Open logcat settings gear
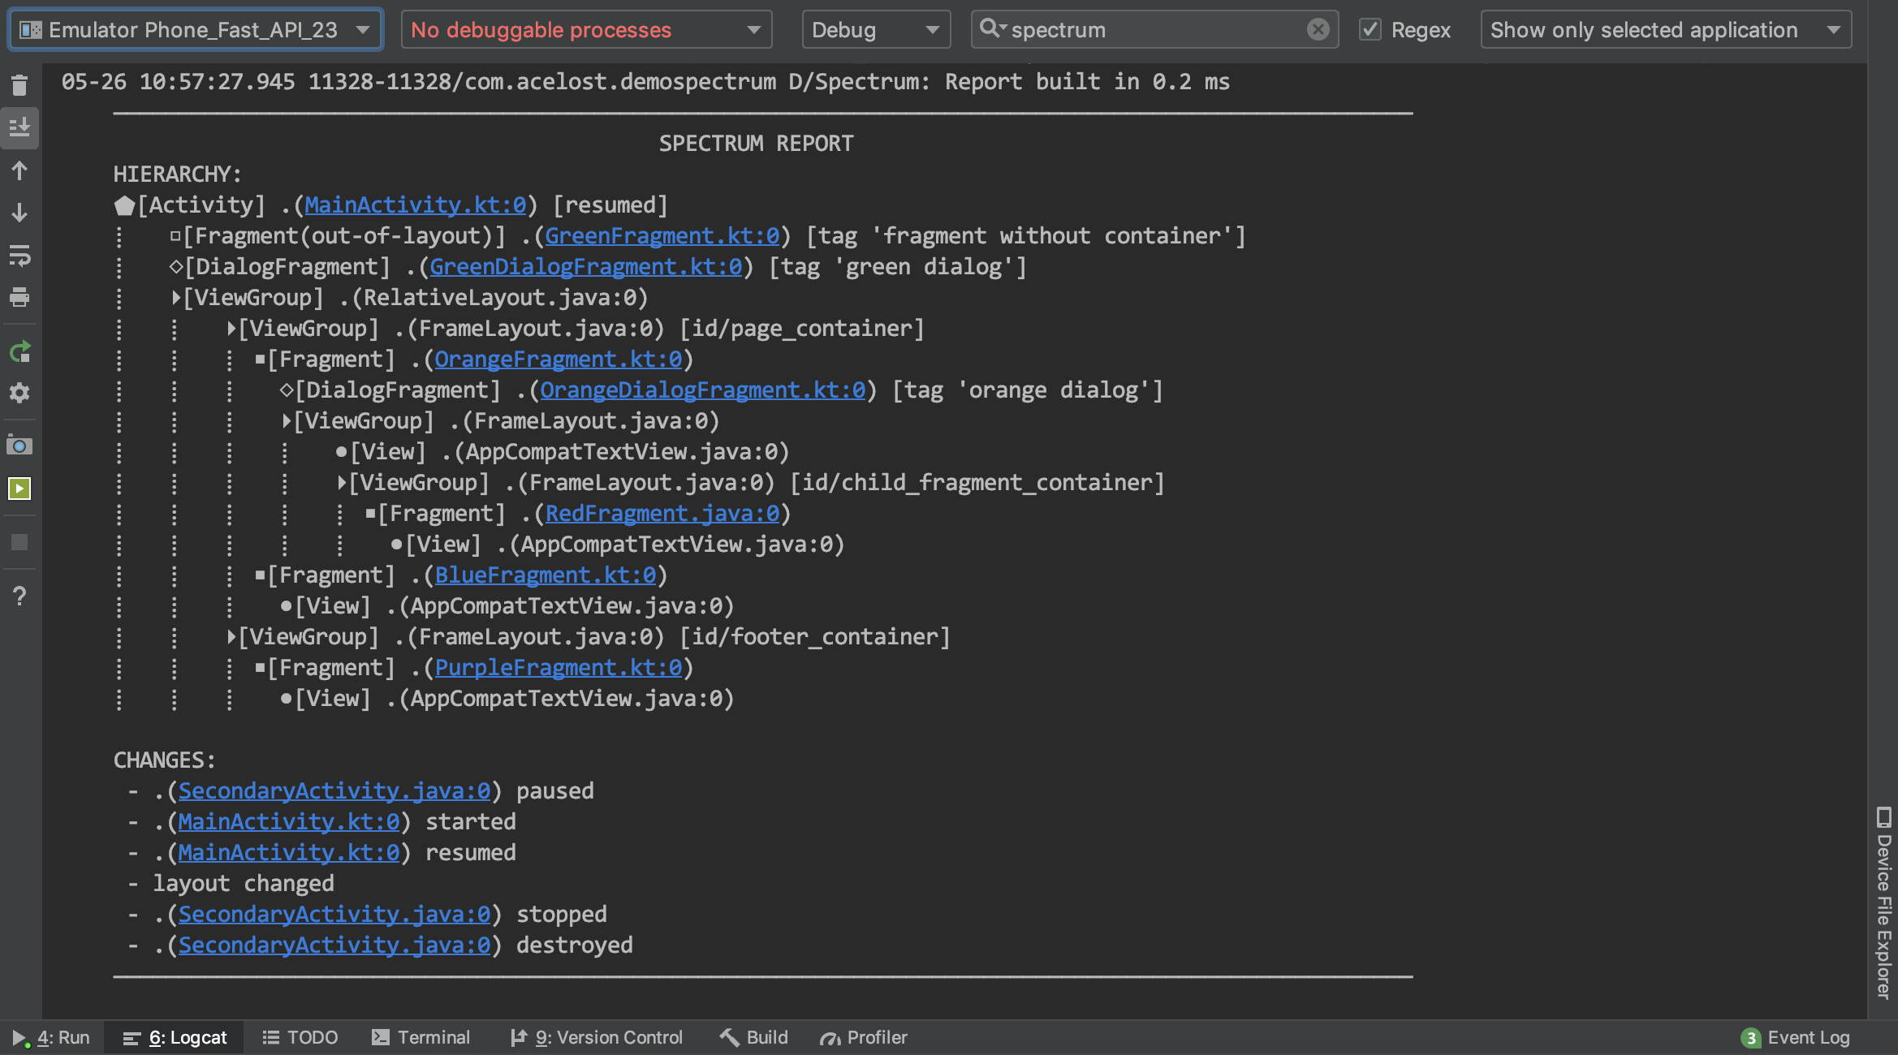The width and height of the screenshot is (1898, 1055). point(19,394)
